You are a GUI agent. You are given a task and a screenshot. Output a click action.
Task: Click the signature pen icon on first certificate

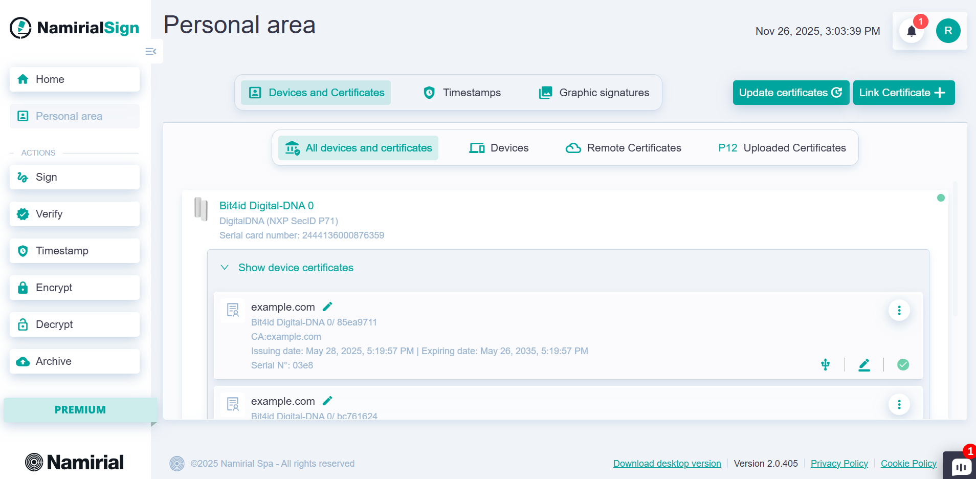pos(864,365)
